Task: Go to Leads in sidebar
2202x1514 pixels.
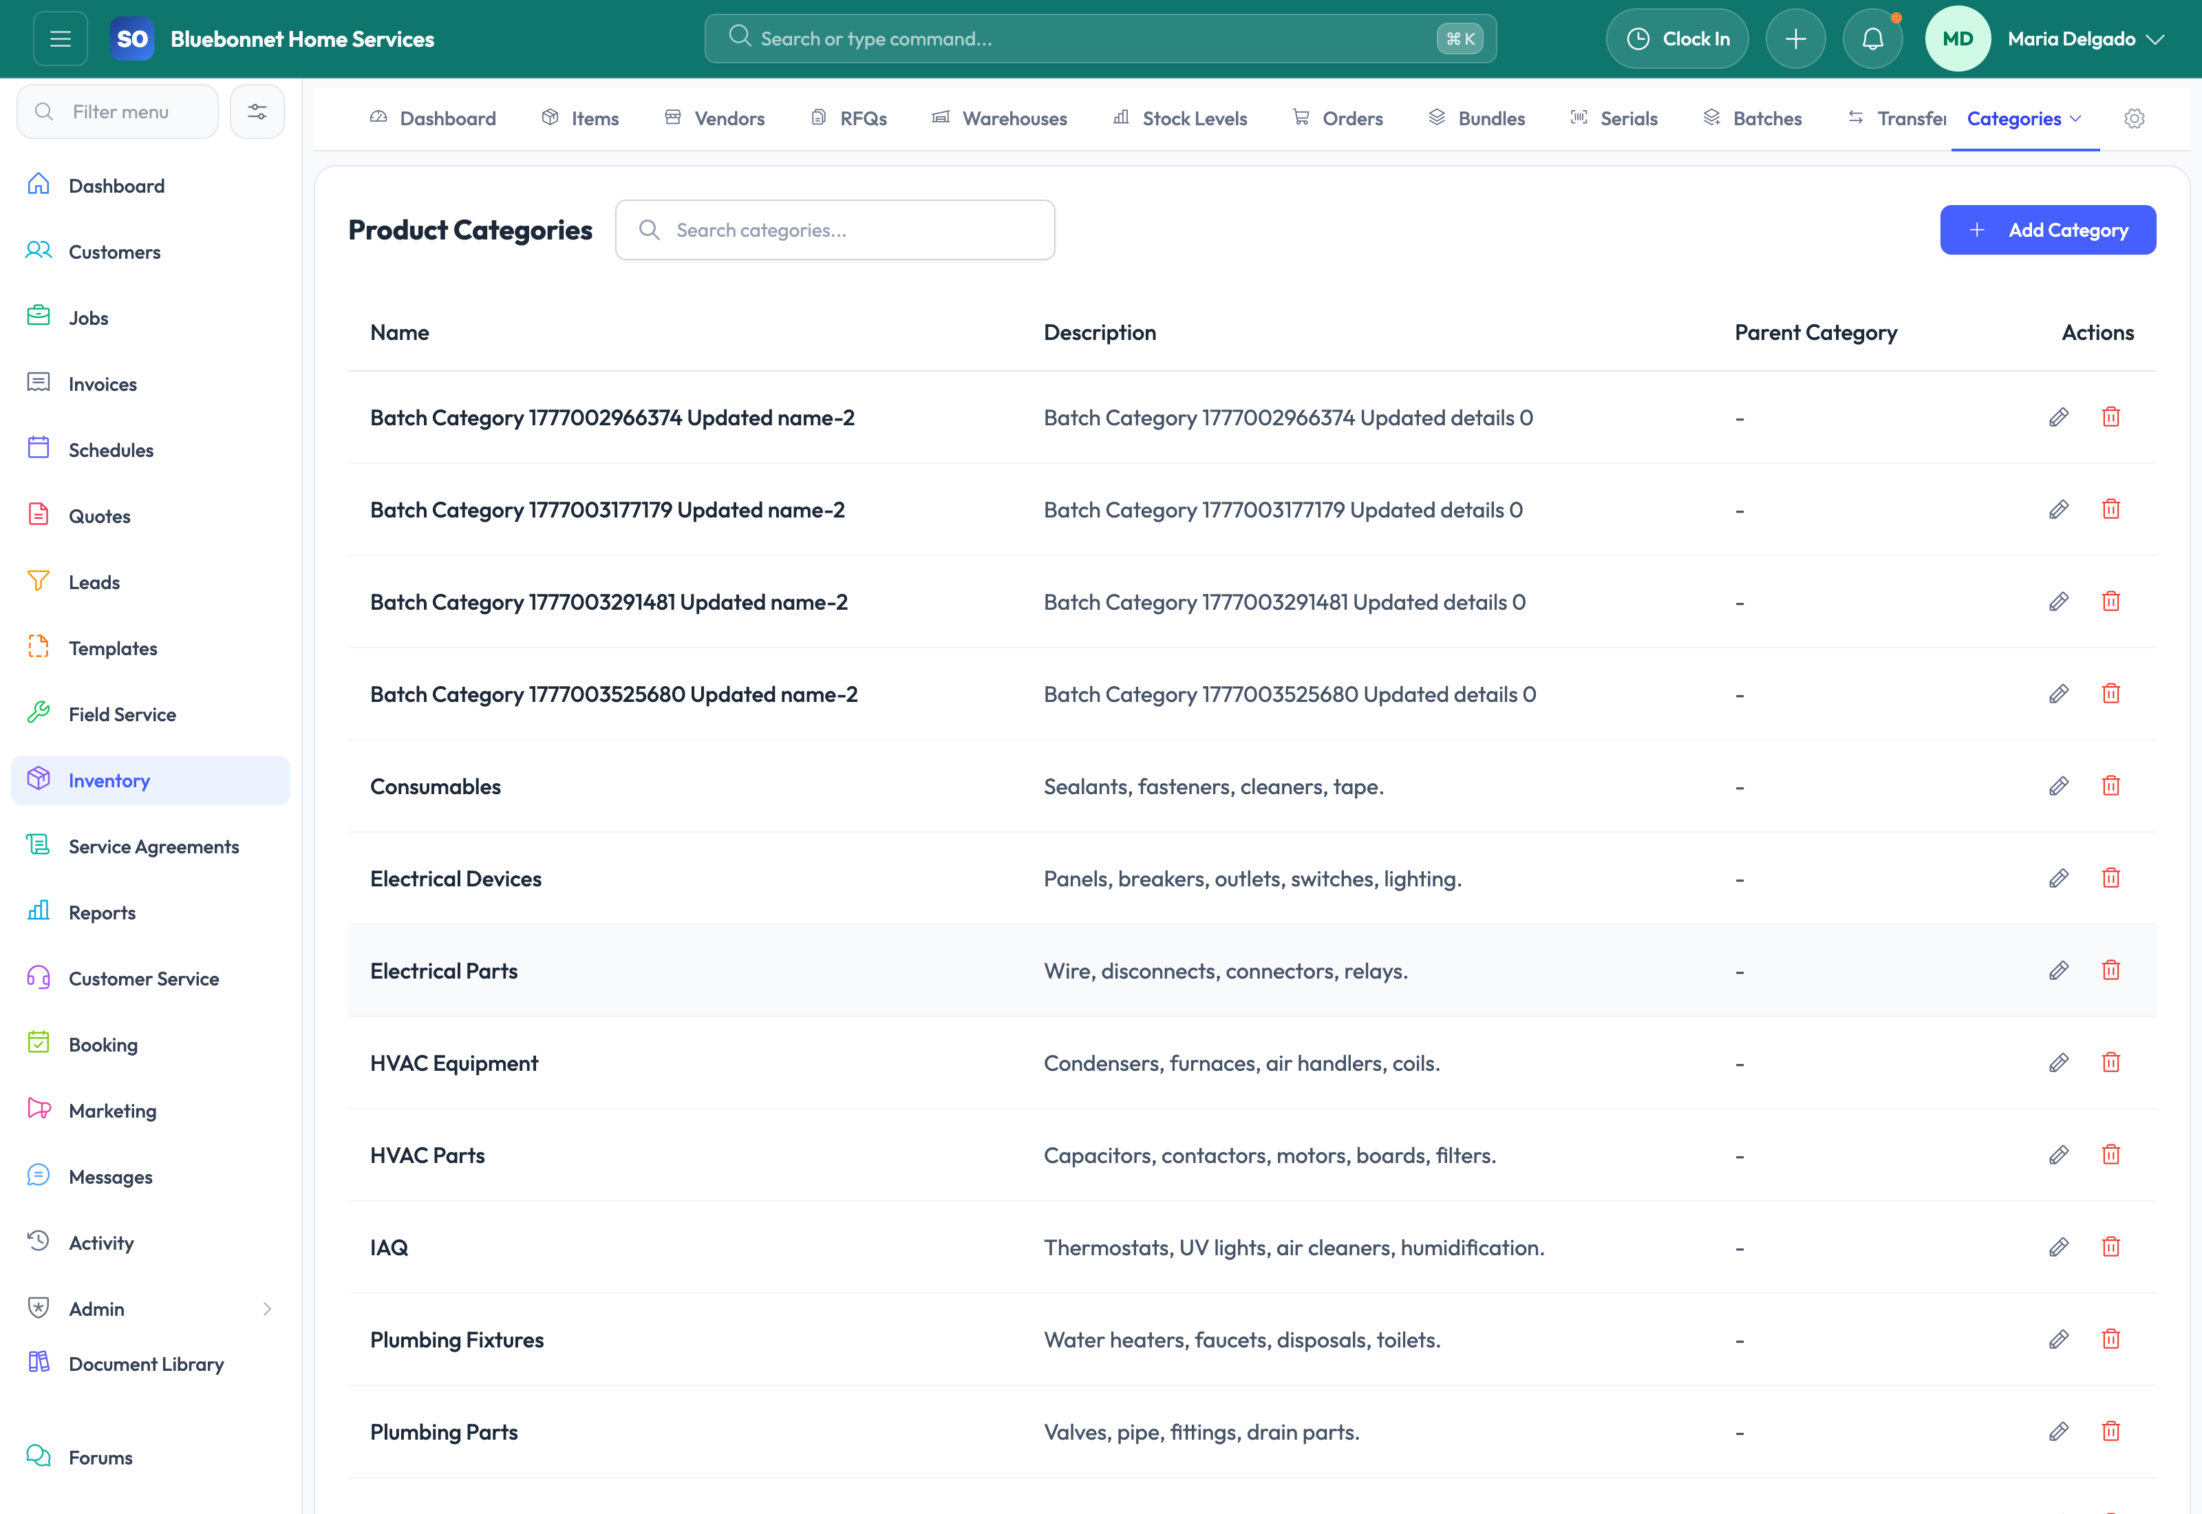Action: pyautogui.click(x=151, y=582)
